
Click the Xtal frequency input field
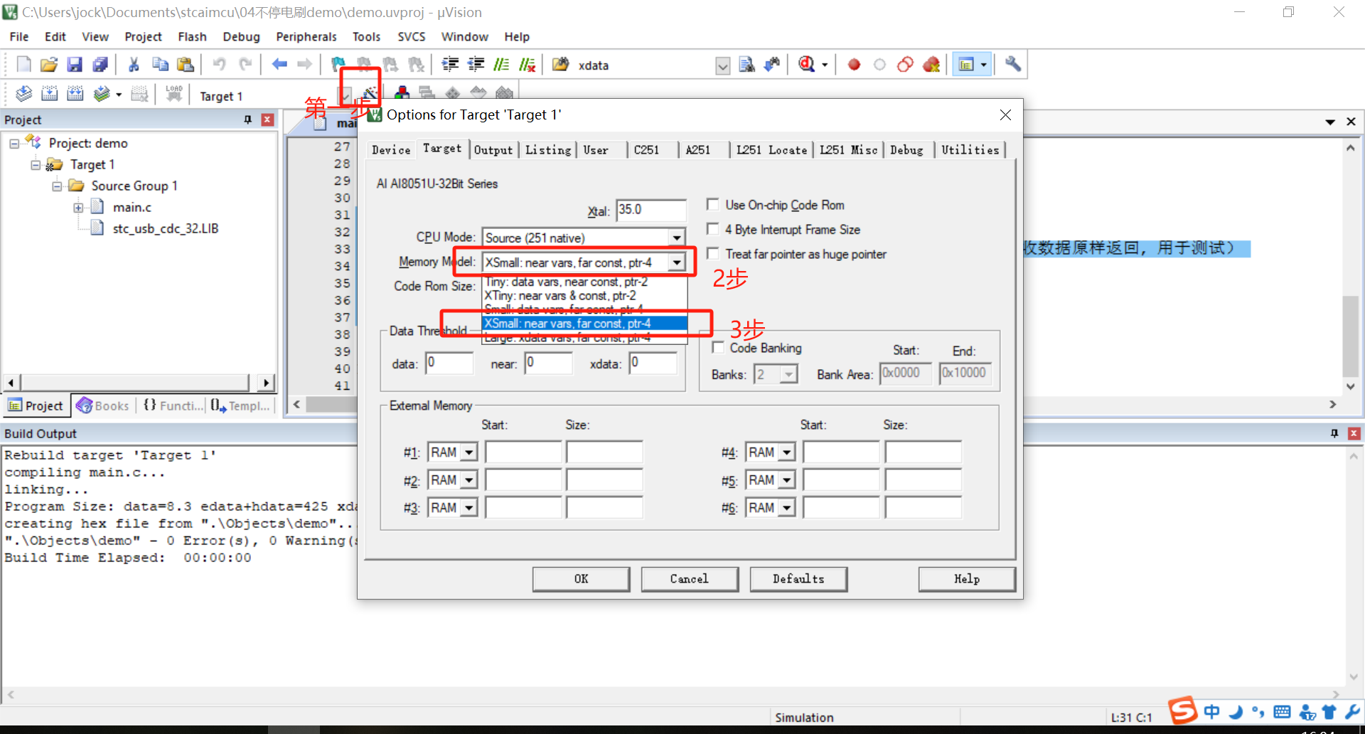tap(651, 210)
